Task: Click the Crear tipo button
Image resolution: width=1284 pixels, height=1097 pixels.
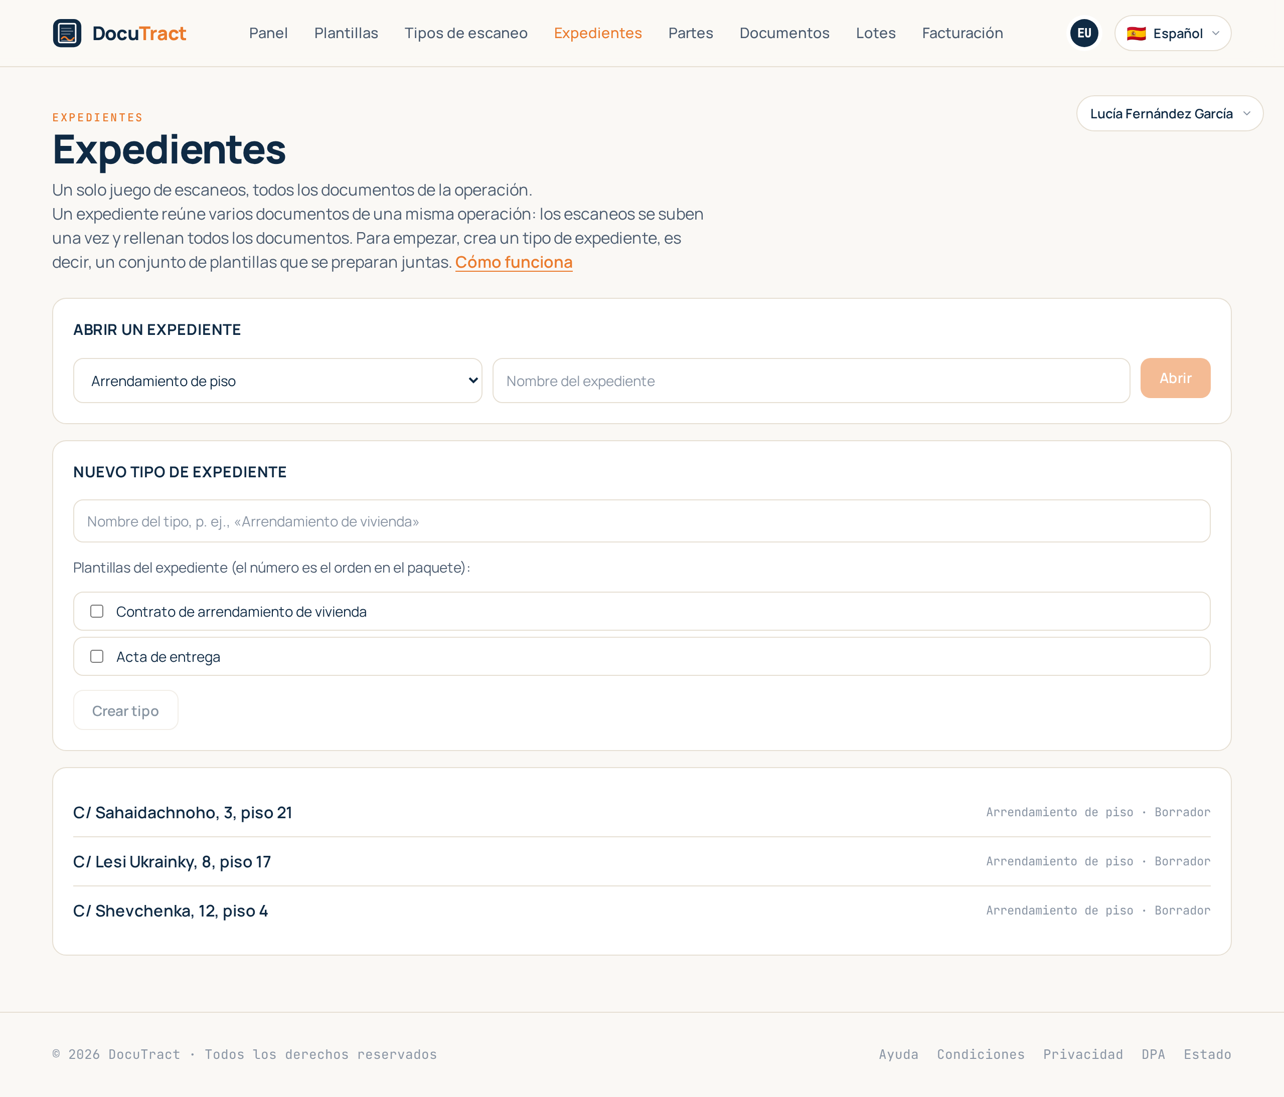Action: pos(126,710)
